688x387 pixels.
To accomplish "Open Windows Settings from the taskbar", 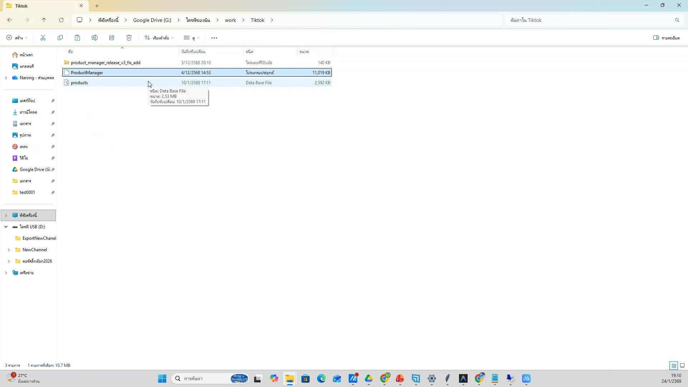I will 431,378.
